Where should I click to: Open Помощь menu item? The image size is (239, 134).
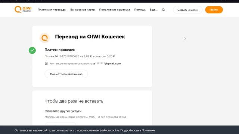[140, 10]
